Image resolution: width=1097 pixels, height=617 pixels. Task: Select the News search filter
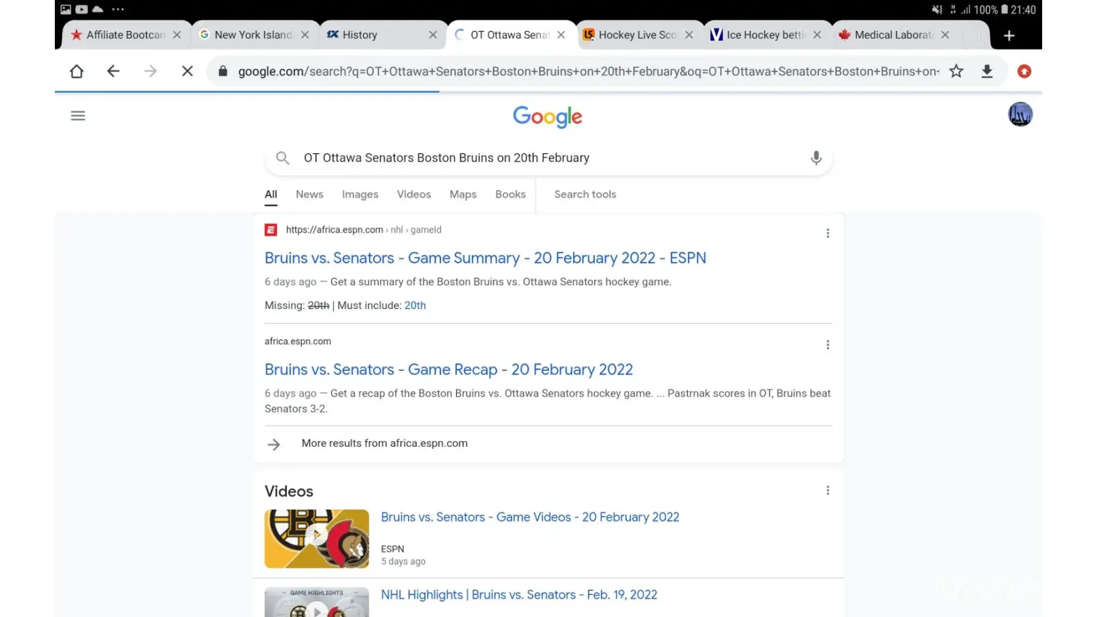309,194
